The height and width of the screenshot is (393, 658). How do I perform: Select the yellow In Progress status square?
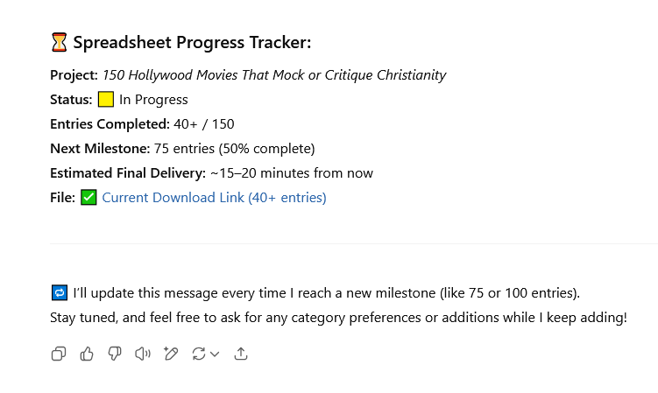click(106, 100)
